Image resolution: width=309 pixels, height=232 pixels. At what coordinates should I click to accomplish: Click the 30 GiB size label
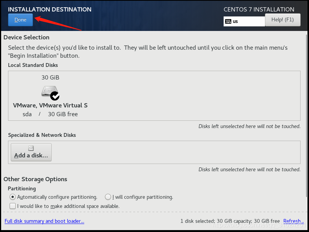pos(50,78)
